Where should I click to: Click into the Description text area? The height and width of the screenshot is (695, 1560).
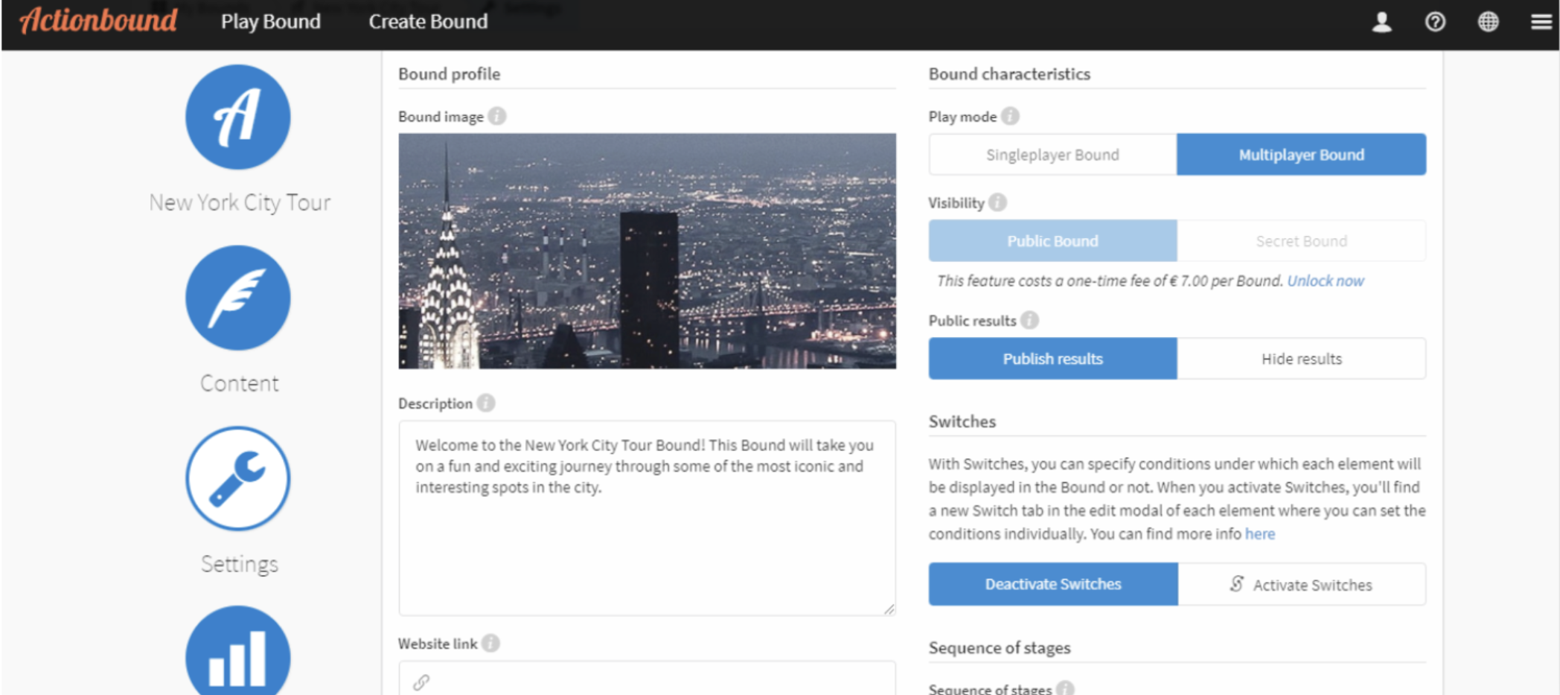point(647,518)
